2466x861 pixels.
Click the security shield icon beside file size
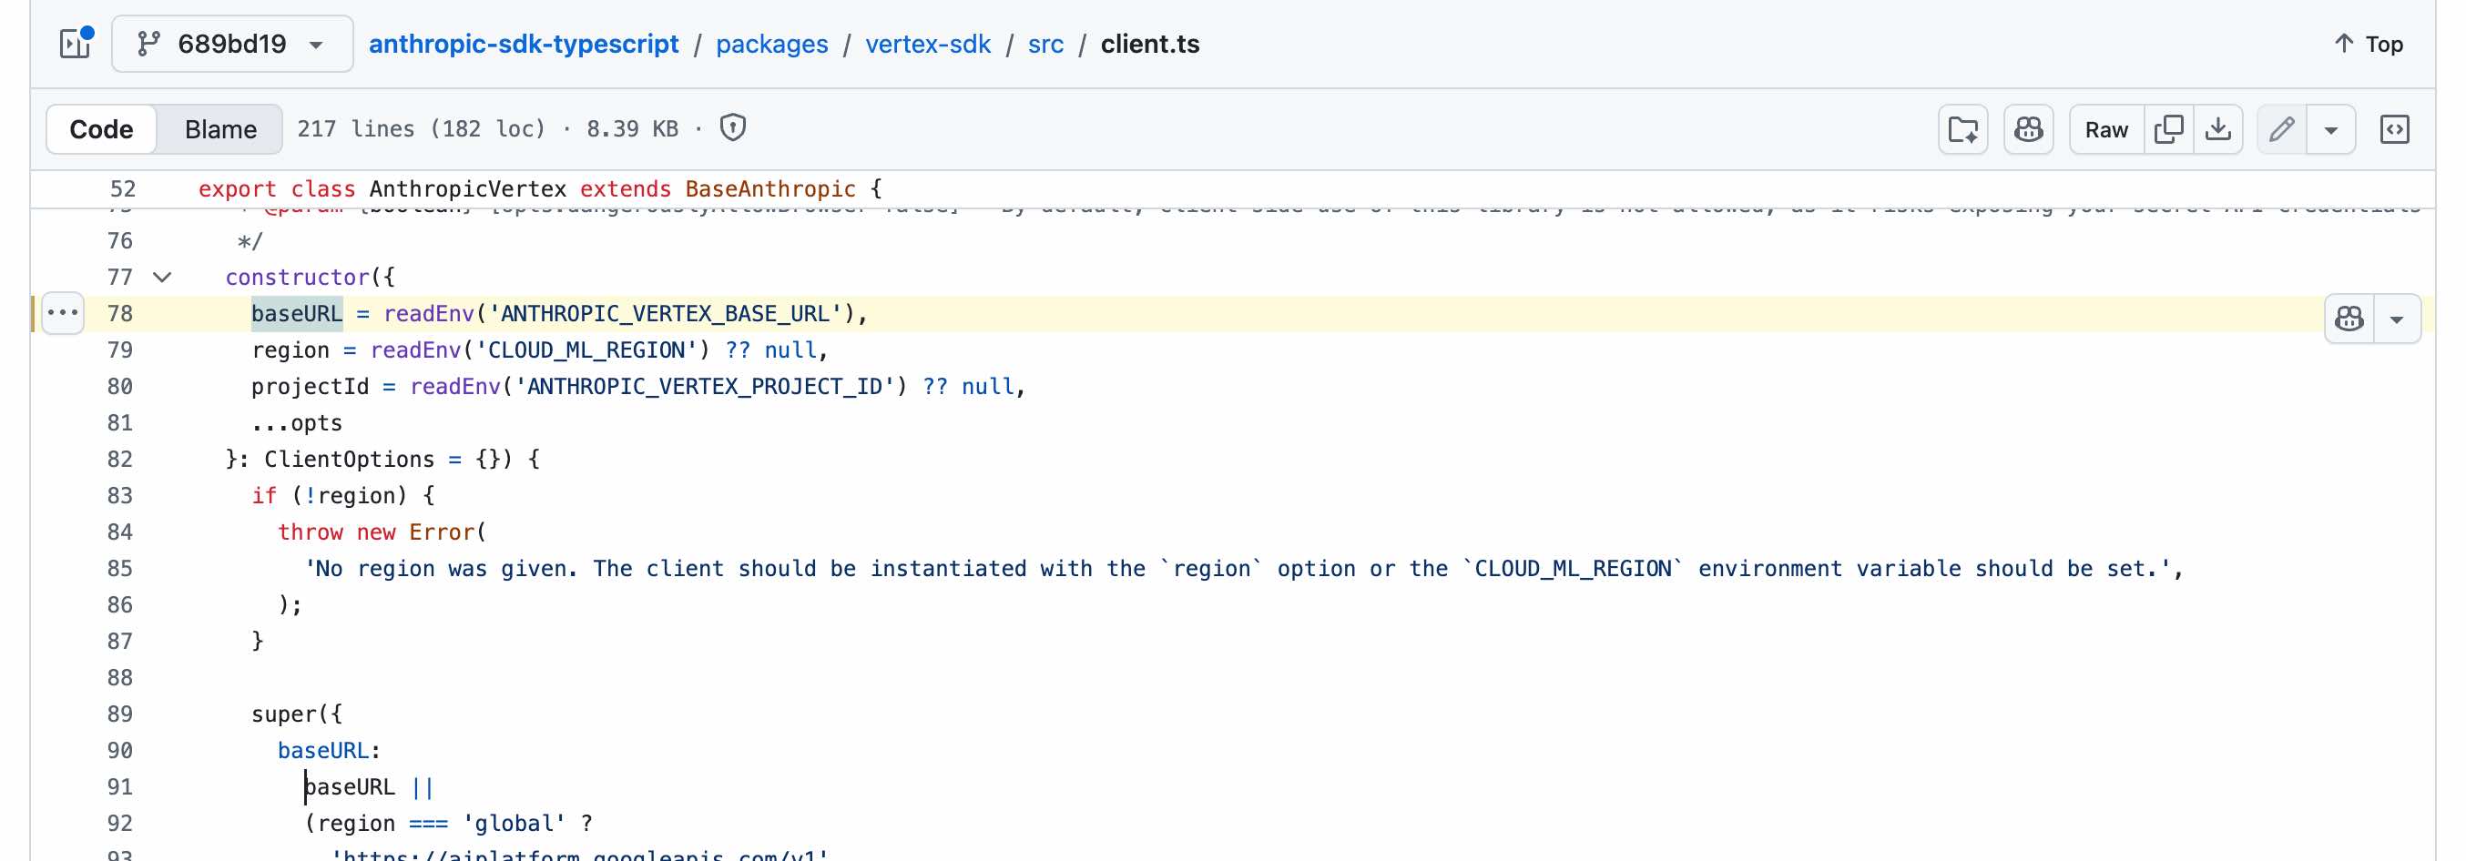[x=732, y=128]
